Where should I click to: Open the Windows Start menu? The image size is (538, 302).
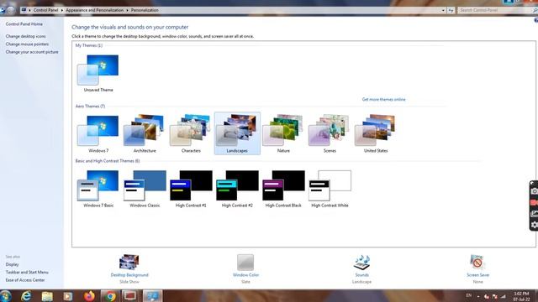pyautogui.click(x=6, y=296)
